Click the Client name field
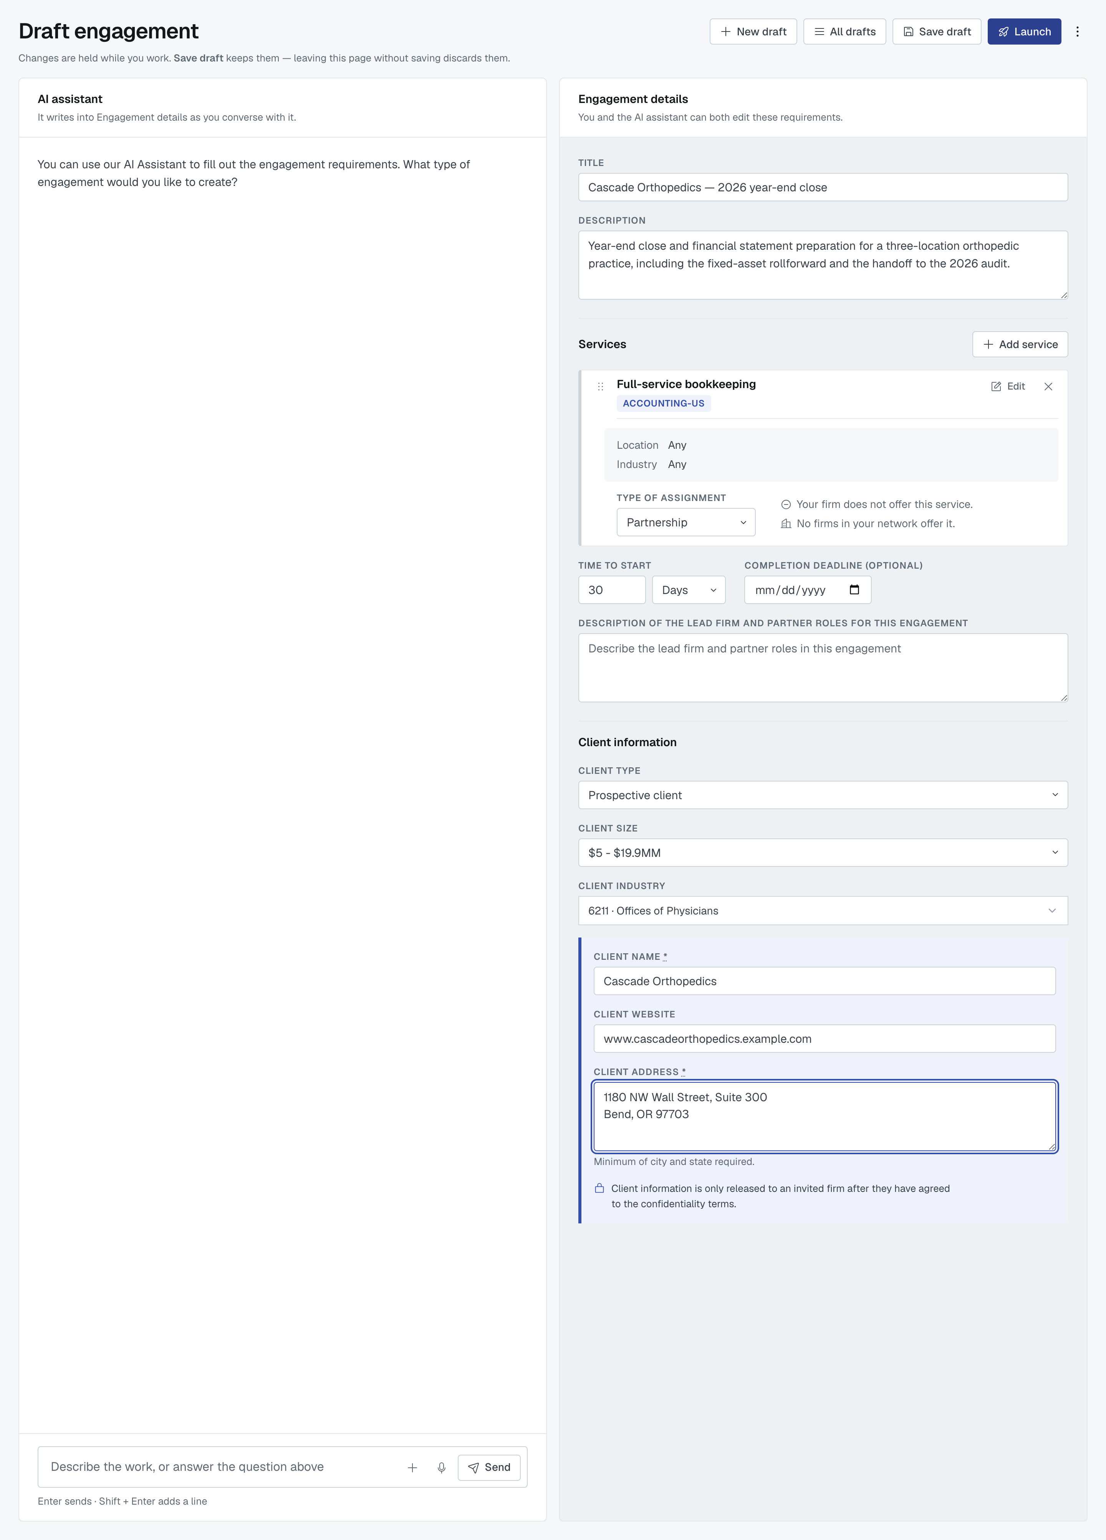1106x1540 pixels. (825, 981)
